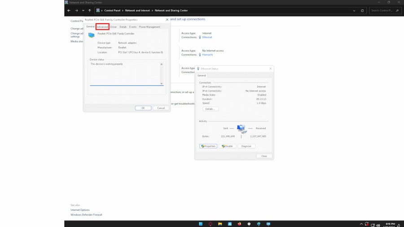Click the forward navigation arrow

tap(76, 10)
